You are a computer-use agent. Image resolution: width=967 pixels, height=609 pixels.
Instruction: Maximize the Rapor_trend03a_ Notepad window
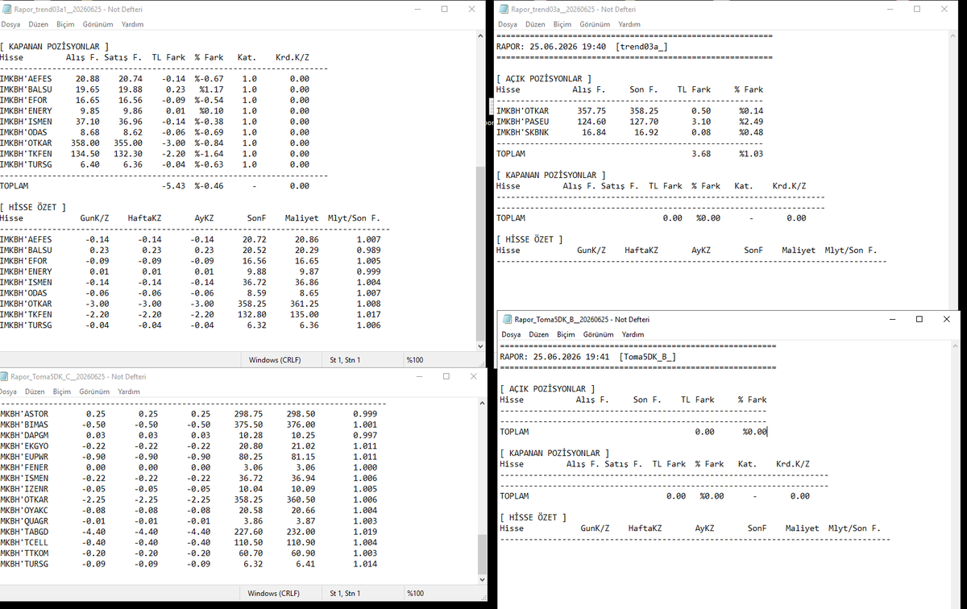coord(917,9)
